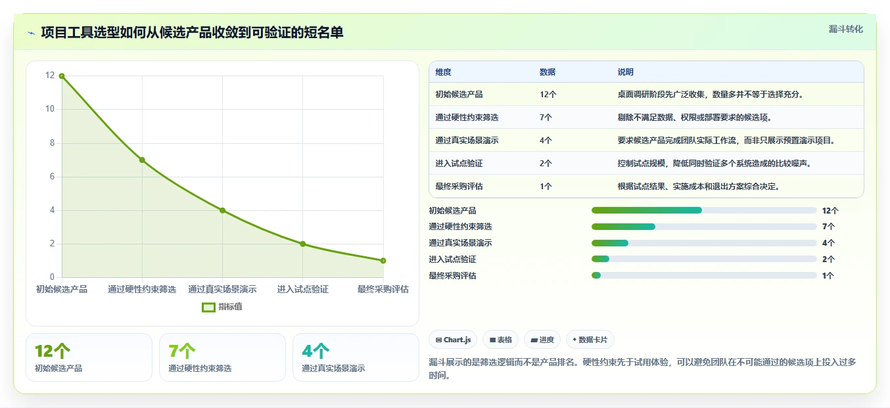Image resolution: width=890 pixels, height=408 pixels.
Task: Click the 说明 table column header
Action: pos(625,72)
